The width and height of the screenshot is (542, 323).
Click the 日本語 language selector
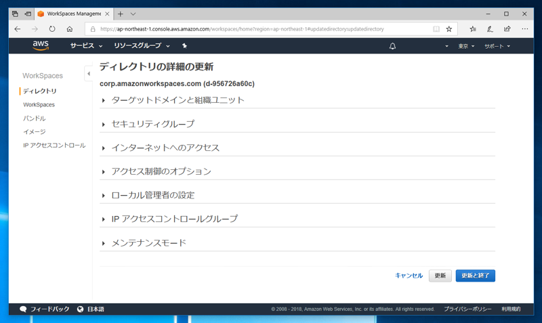pos(96,309)
